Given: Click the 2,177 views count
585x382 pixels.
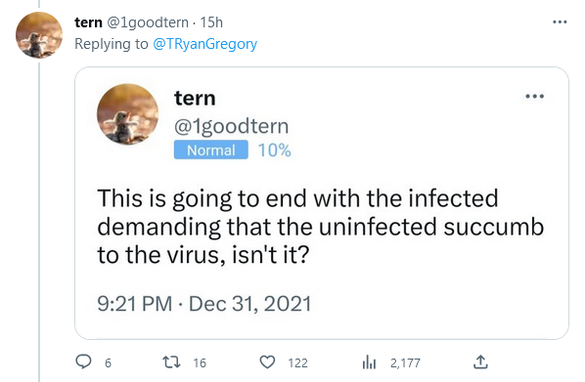Looking at the screenshot, I should coord(405,362).
